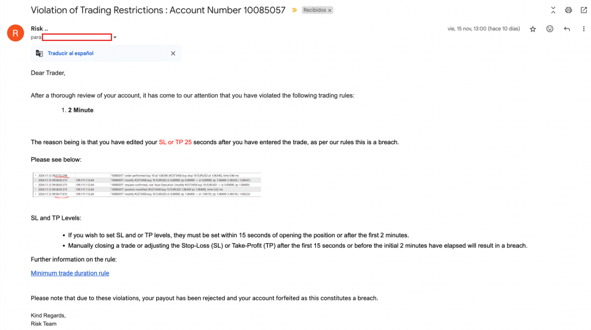The height and width of the screenshot is (330, 591).
Task: Star this email from Risk
Action: pyautogui.click(x=533, y=29)
